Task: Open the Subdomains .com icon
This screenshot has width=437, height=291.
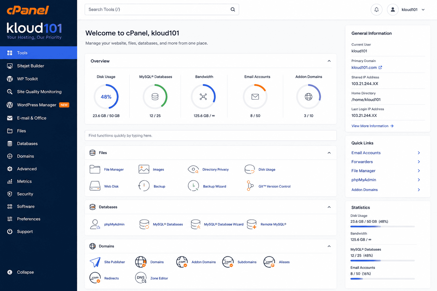Action: click(228, 262)
